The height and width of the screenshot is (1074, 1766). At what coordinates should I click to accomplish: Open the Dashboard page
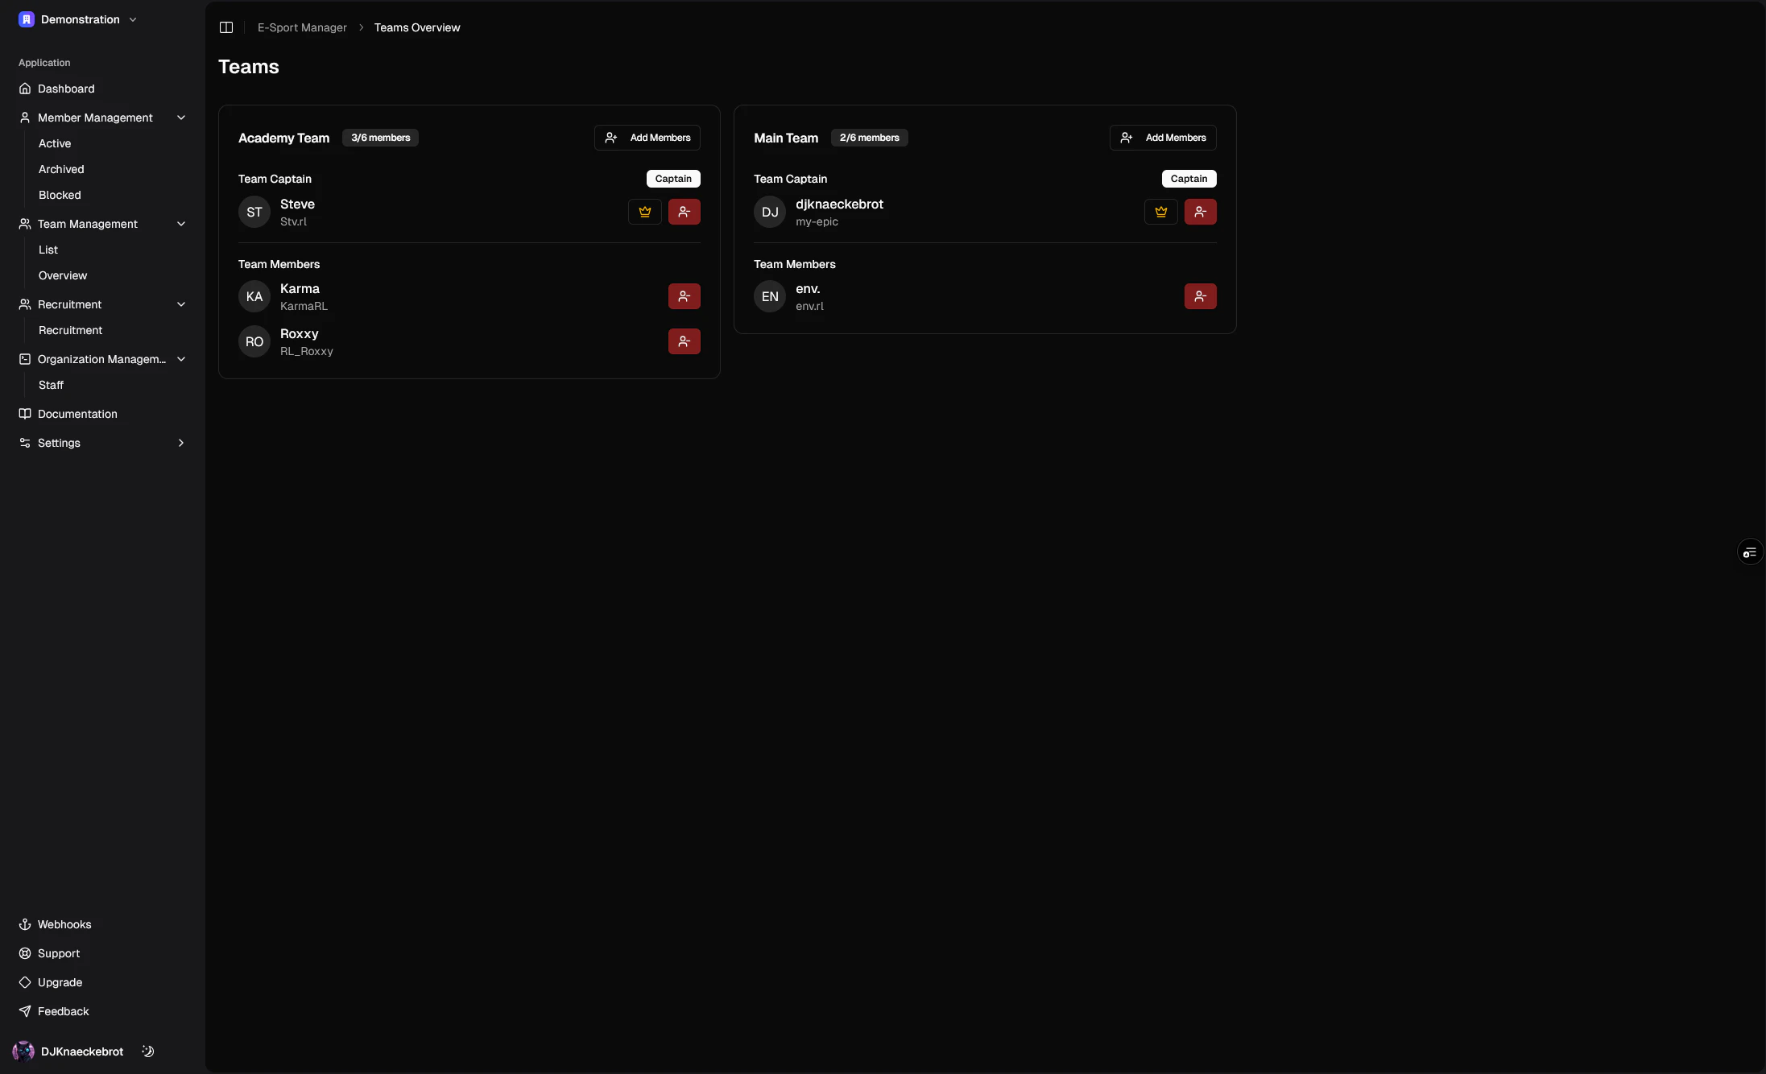66,89
